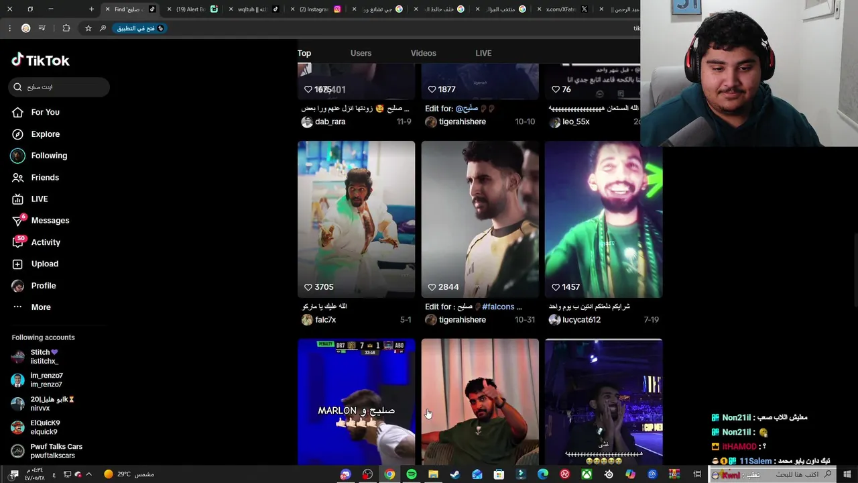Open the video with 1877 likes

[480, 81]
